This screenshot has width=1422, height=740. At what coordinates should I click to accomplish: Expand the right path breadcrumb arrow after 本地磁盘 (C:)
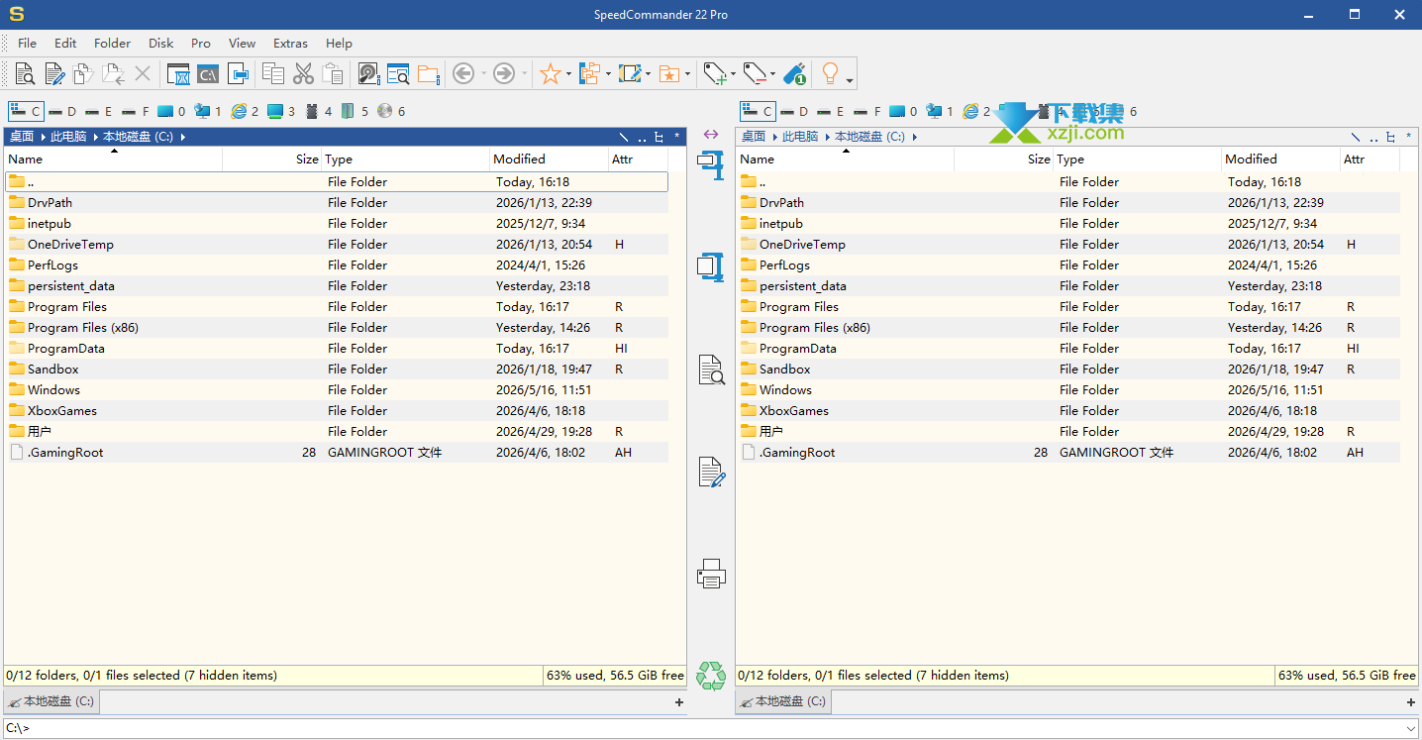tap(915, 137)
